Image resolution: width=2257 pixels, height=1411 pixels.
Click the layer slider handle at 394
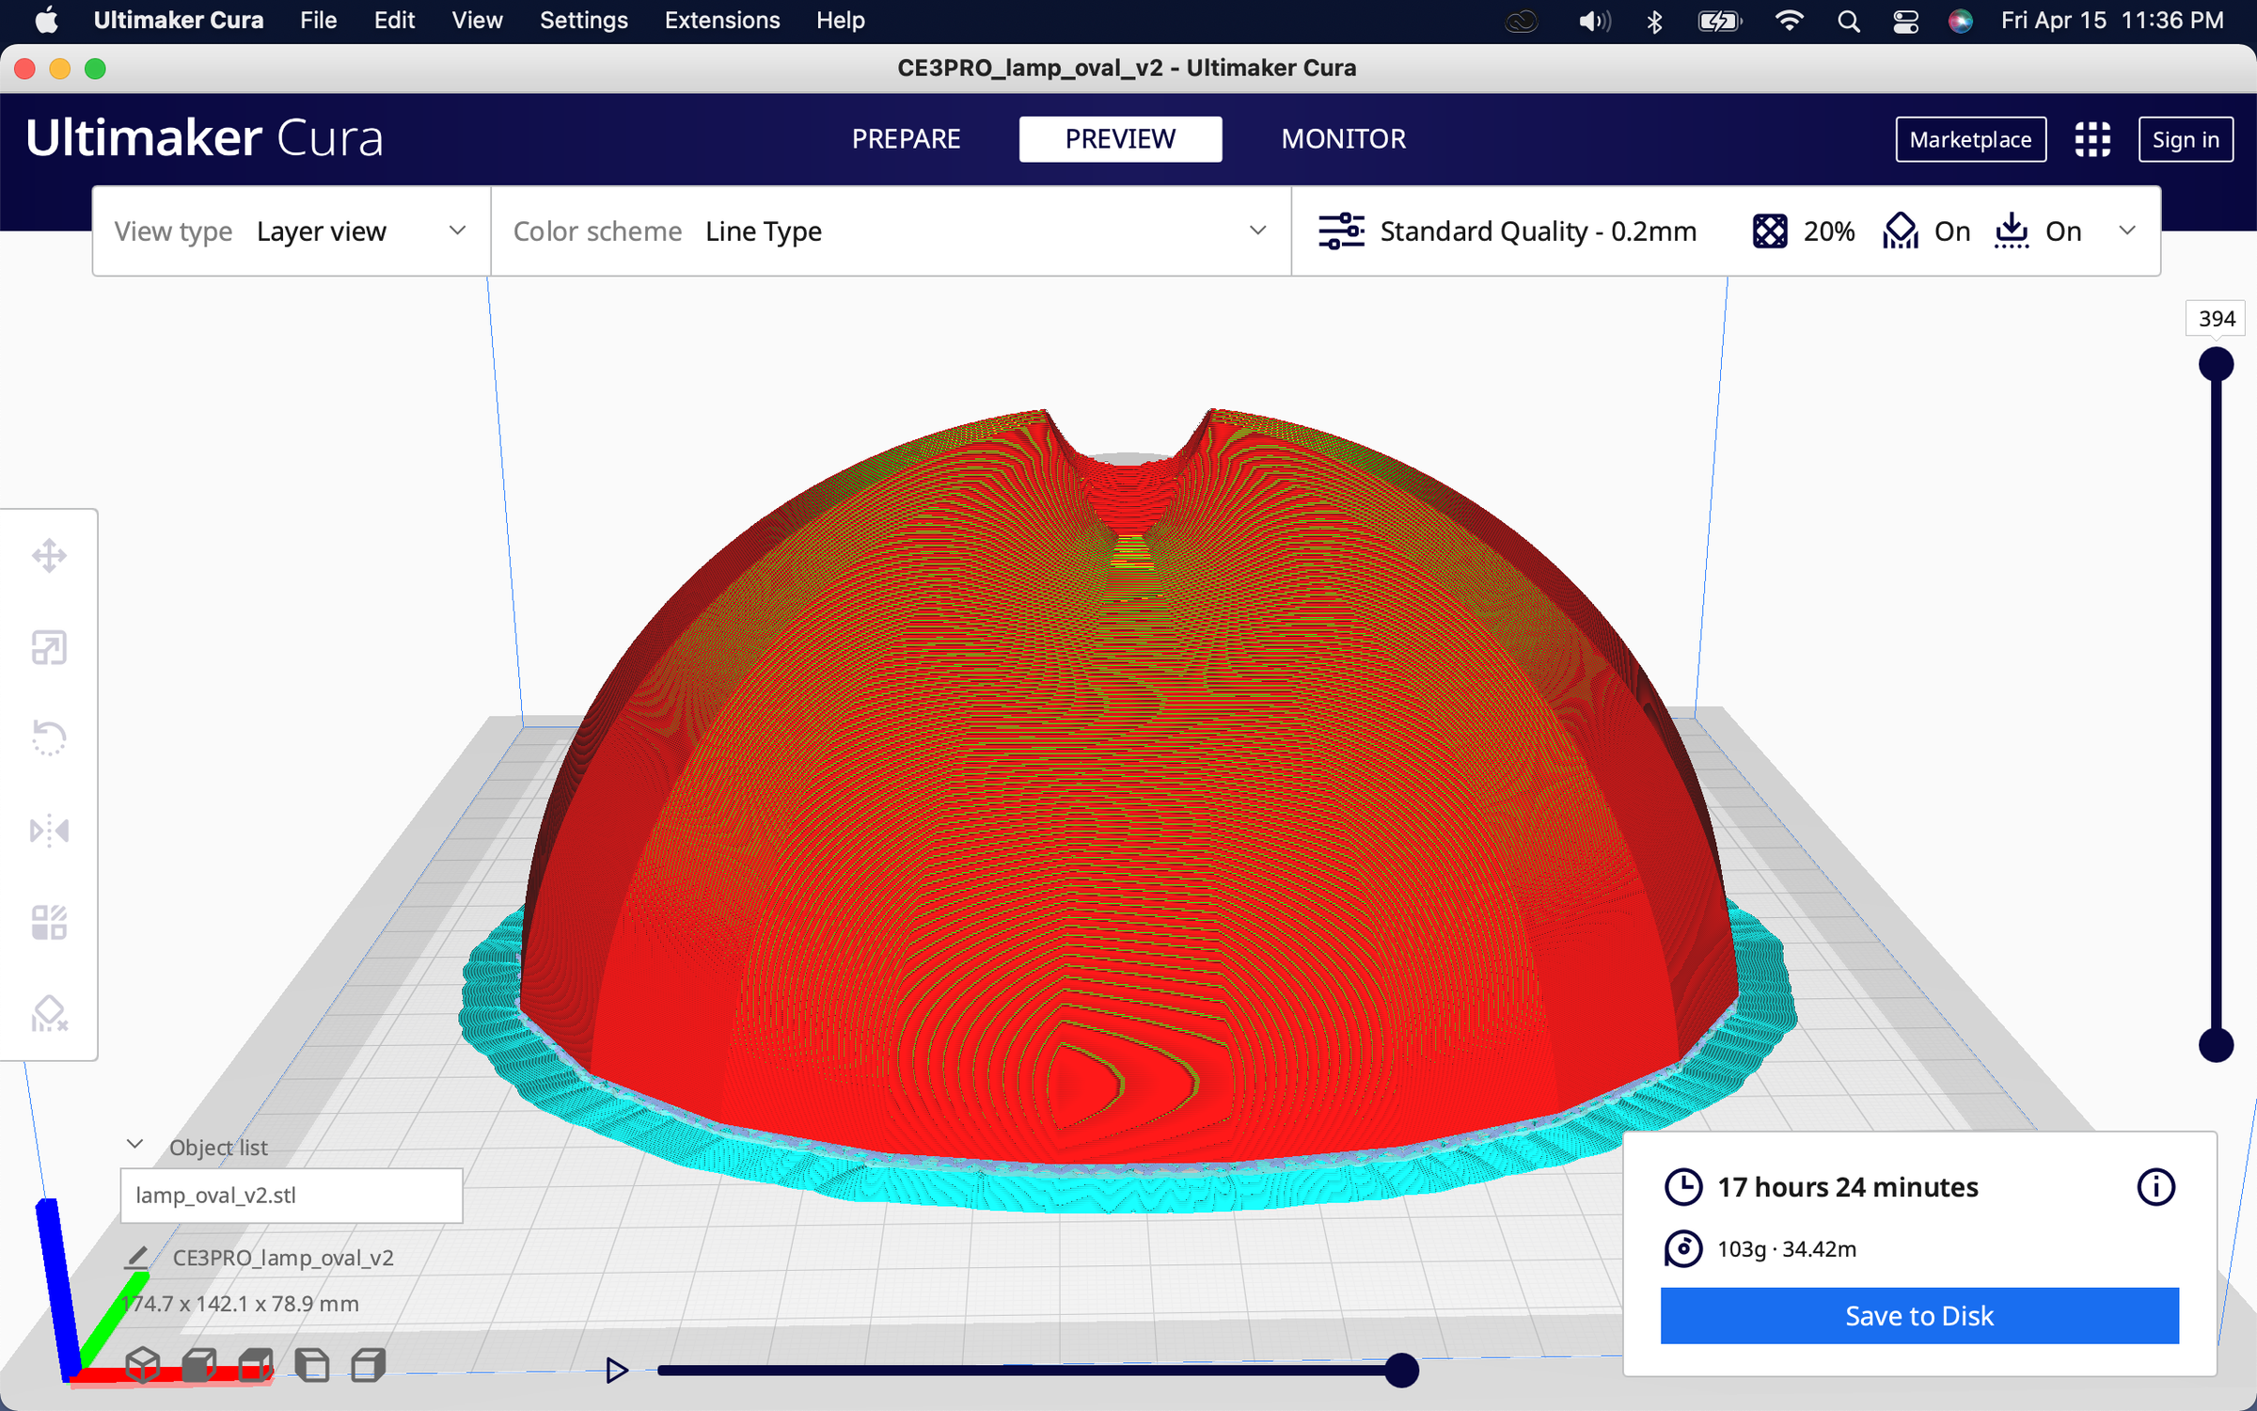(2216, 362)
